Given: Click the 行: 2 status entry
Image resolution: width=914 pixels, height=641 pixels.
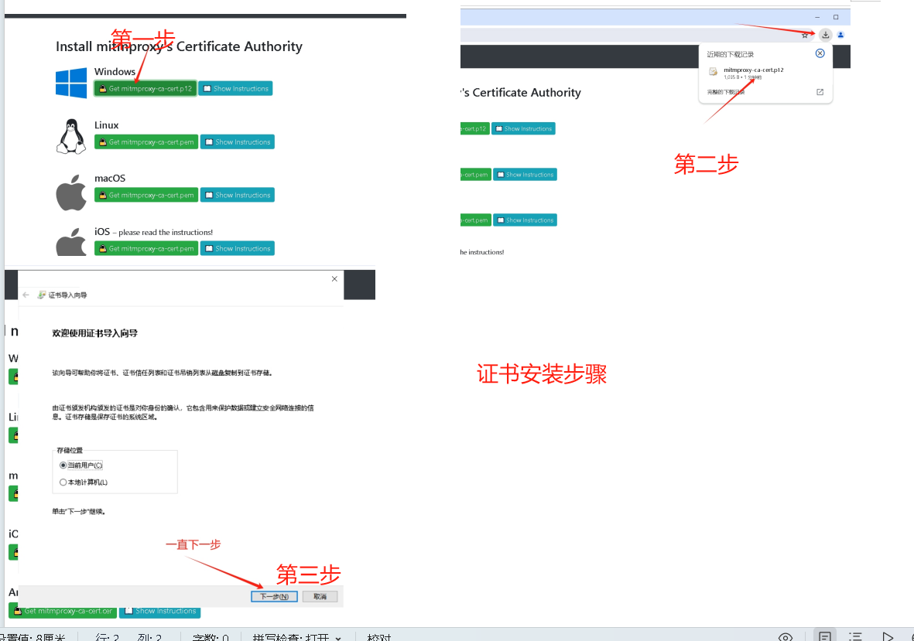Looking at the screenshot, I should (108, 637).
